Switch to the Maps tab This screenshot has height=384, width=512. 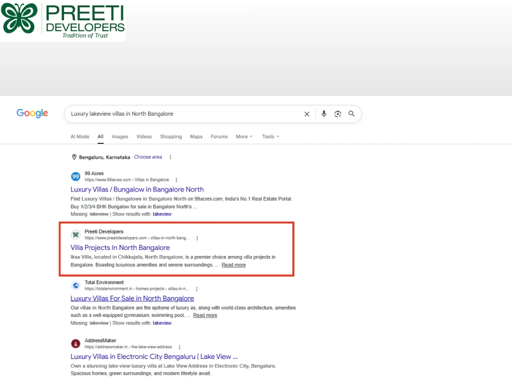[196, 137]
